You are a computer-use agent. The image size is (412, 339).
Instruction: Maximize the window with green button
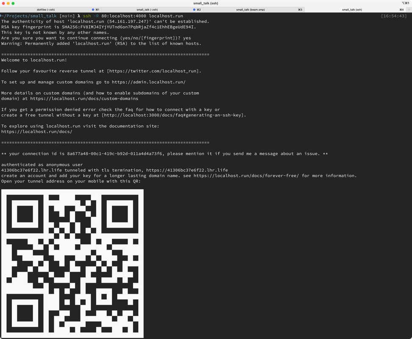(13, 3)
